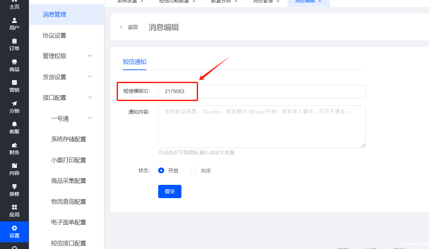Go to the 商品 products section
The image size is (429, 249).
(x=14, y=65)
